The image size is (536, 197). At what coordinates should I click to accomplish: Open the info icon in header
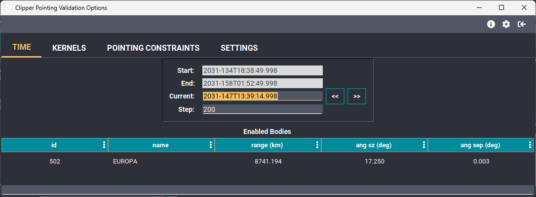click(x=491, y=24)
